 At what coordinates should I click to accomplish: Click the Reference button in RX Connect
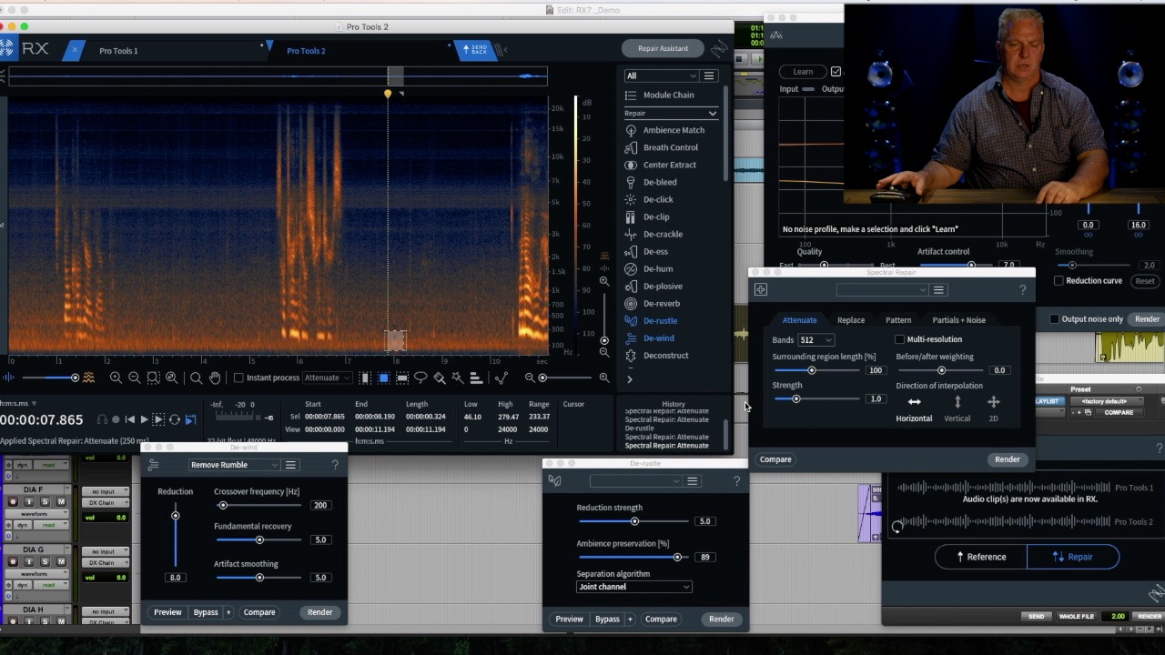click(980, 557)
